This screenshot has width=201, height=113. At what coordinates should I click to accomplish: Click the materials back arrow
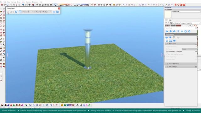click(x=166, y=23)
